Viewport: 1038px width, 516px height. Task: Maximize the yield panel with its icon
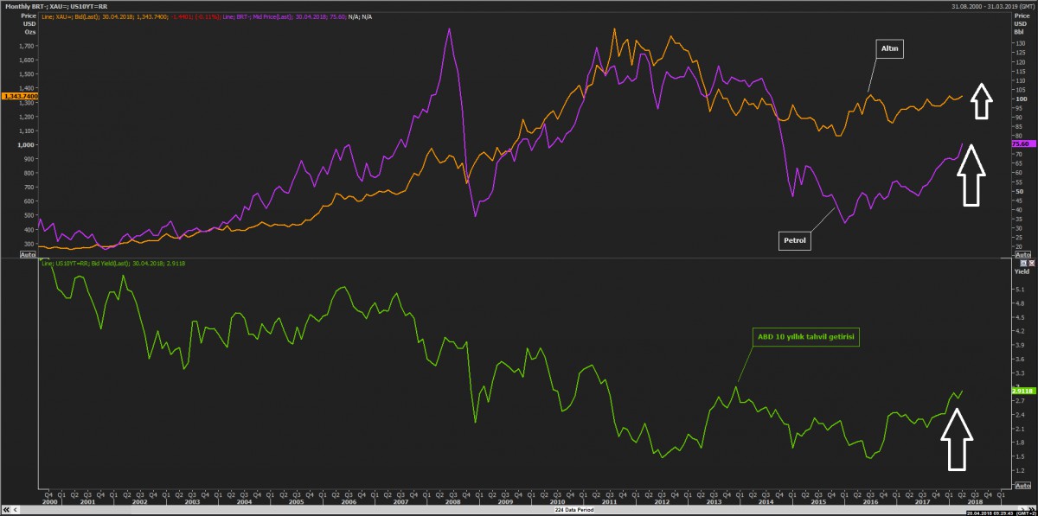[1022, 262]
